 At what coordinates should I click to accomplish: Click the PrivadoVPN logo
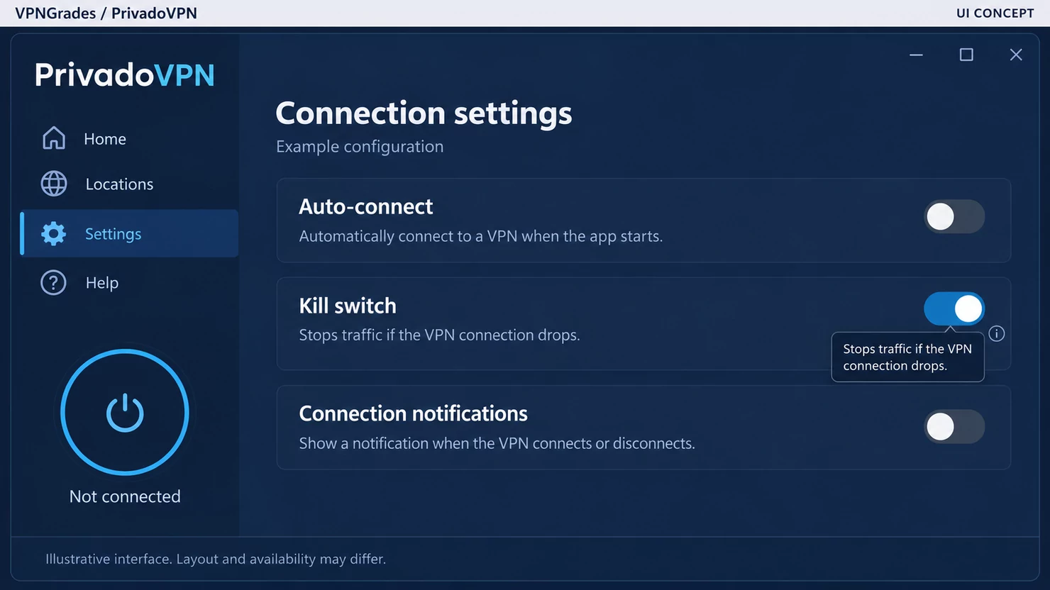tap(125, 74)
